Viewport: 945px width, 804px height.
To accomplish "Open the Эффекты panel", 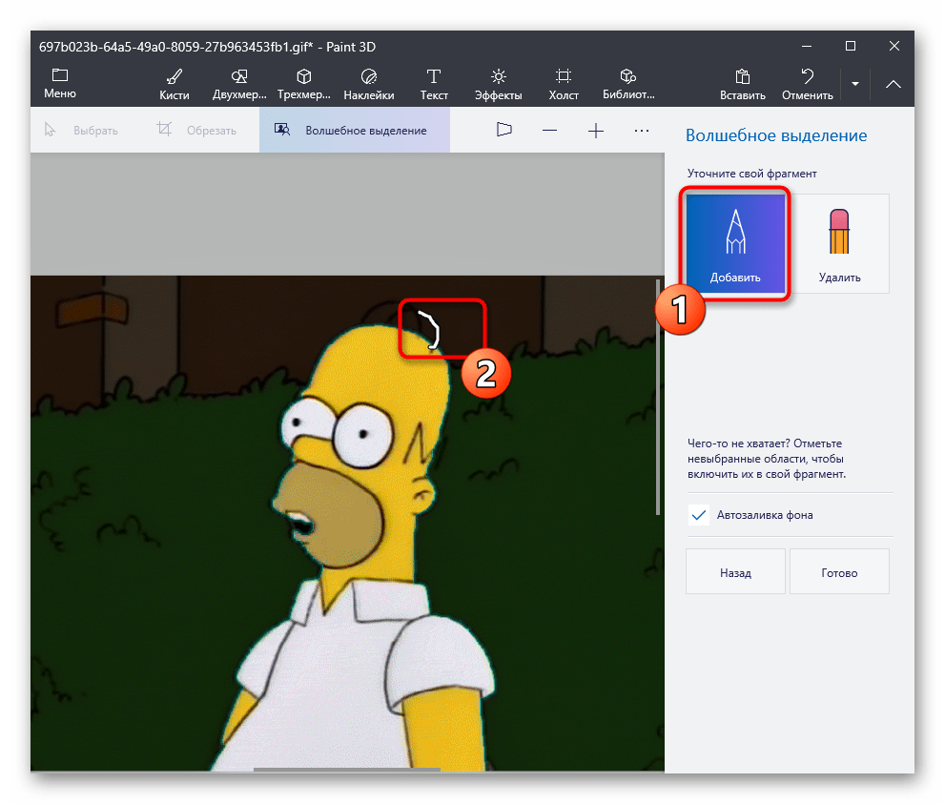I will tap(498, 83).
